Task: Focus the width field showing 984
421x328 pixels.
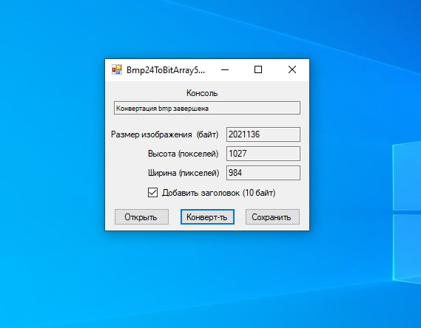Action: [x=263, y=173]
